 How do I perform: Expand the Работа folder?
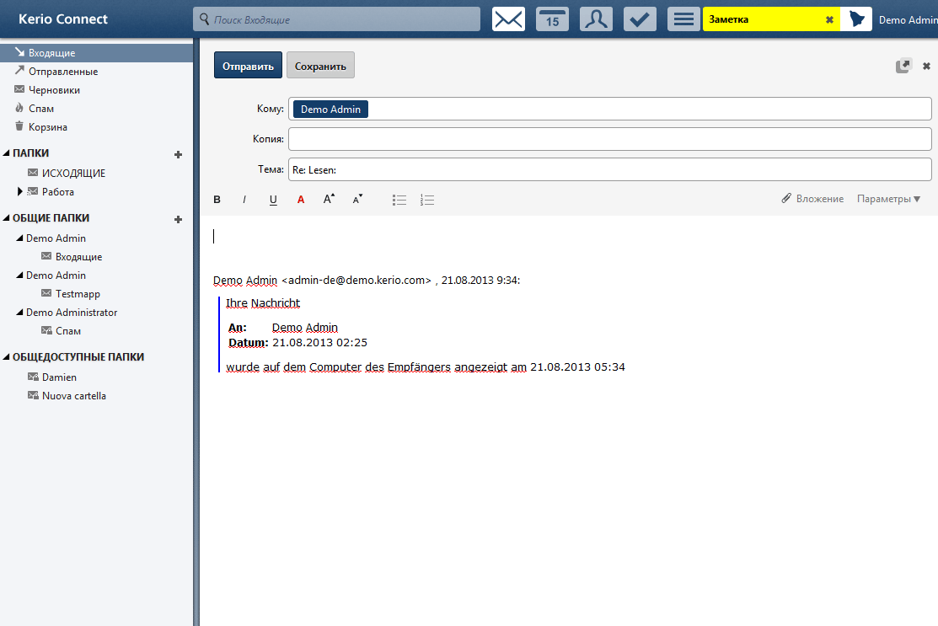(19, 191)
